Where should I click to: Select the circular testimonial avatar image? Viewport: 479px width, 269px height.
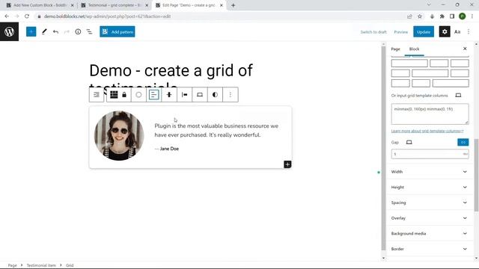point(119,136)
